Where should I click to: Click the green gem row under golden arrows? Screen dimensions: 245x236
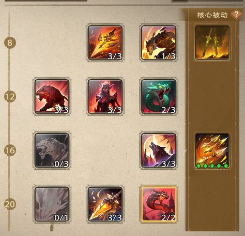pyautogui.click(x=212, y=166)
